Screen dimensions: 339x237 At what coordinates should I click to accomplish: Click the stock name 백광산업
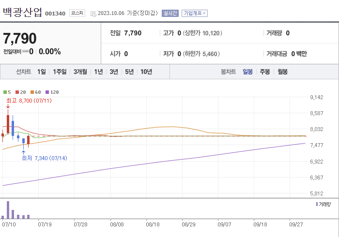22,12
